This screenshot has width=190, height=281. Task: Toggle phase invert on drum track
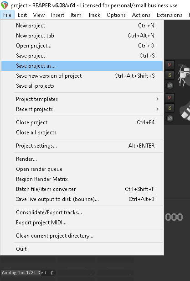pyautogui.click(x=170, y=85)
